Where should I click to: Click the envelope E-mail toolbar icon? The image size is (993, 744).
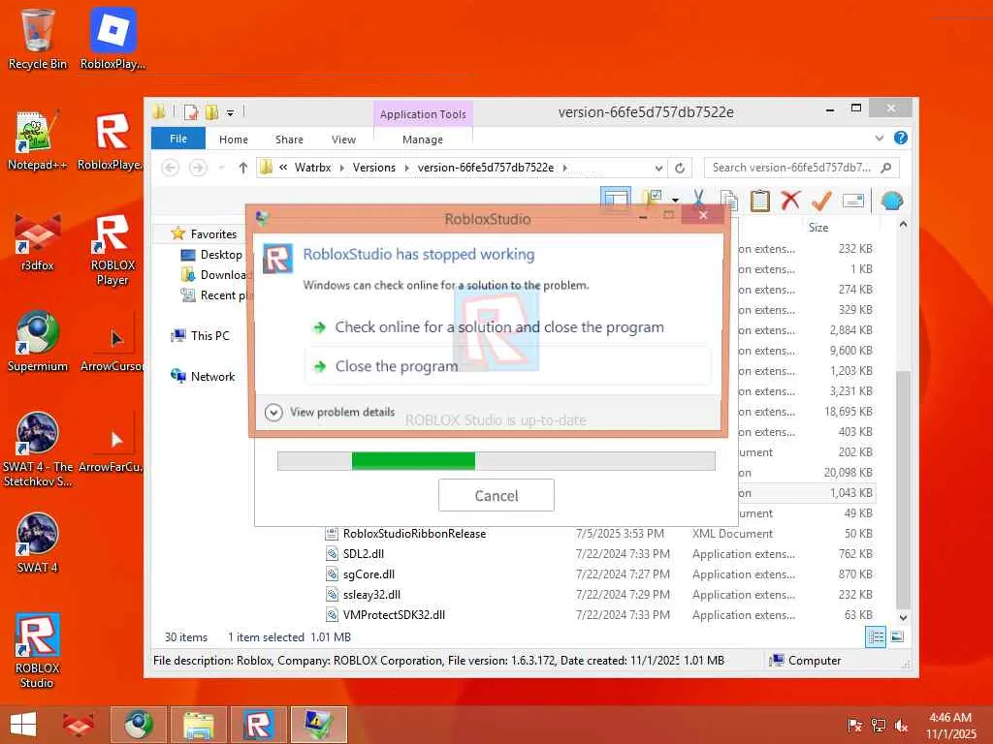pyautogui.click(x=853, y=201)
